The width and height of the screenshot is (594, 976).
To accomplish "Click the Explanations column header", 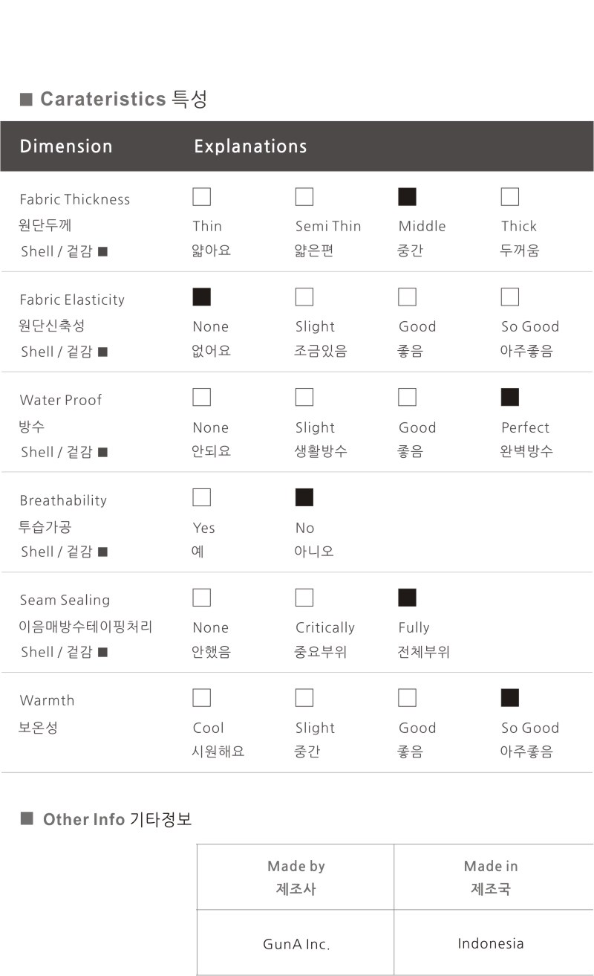I will (x=250, y=146).
